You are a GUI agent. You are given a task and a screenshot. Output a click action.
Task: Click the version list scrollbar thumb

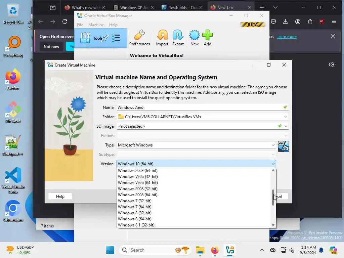coord(273,198)
